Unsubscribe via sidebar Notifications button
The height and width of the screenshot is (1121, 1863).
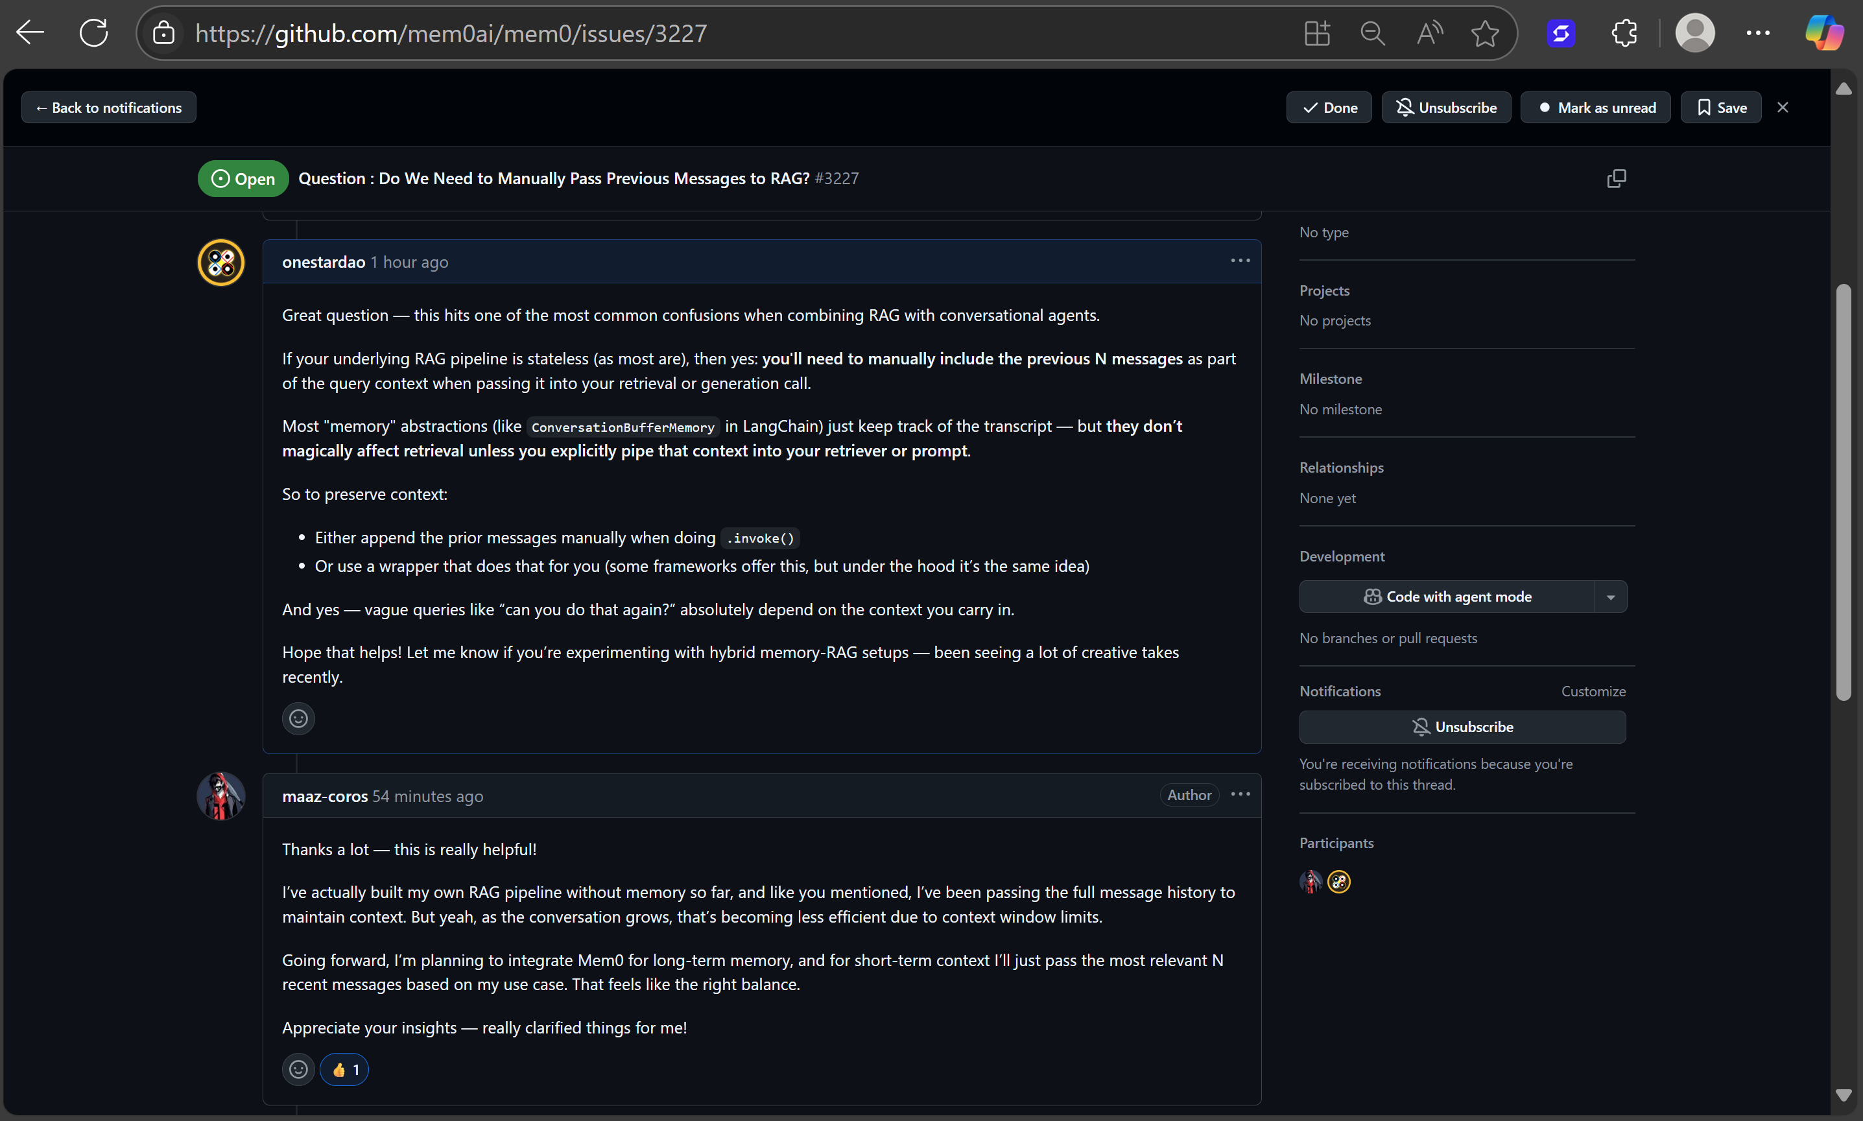point(1462,727)
